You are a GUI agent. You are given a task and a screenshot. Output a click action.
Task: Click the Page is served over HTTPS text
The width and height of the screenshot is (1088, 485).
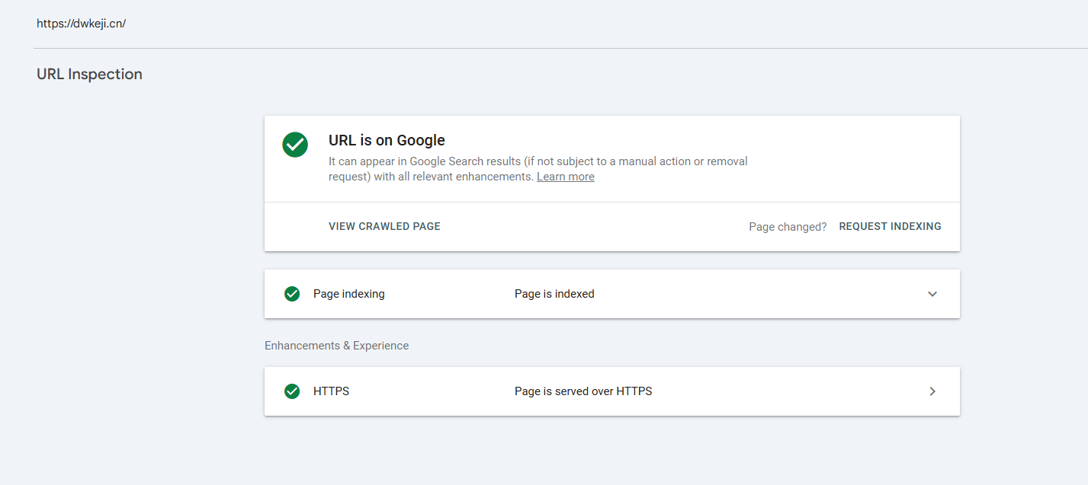583,391
